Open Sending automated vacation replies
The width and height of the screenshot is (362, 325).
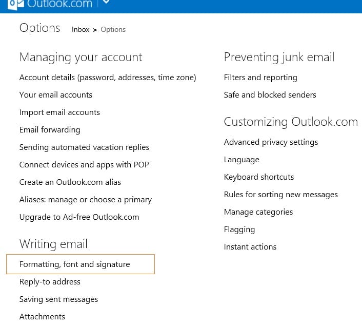84,147
